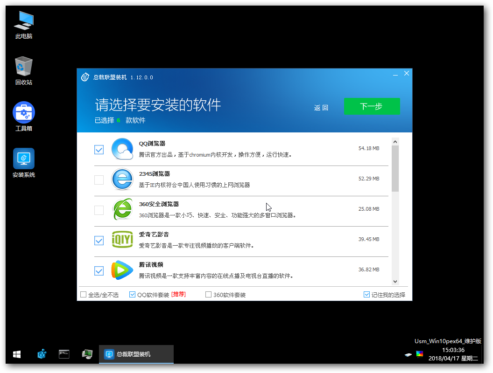This screenshot has width=493, height=373.
Task: Click the red [推荐] label
Action: 179,294
